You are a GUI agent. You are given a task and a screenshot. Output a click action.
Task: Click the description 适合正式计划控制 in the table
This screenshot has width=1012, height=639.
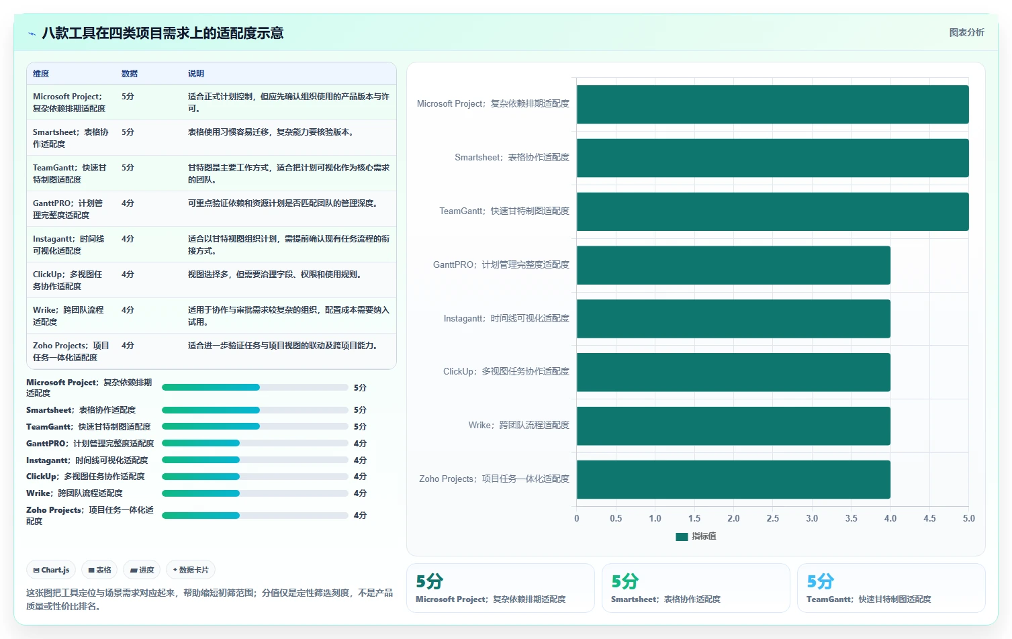289,102
